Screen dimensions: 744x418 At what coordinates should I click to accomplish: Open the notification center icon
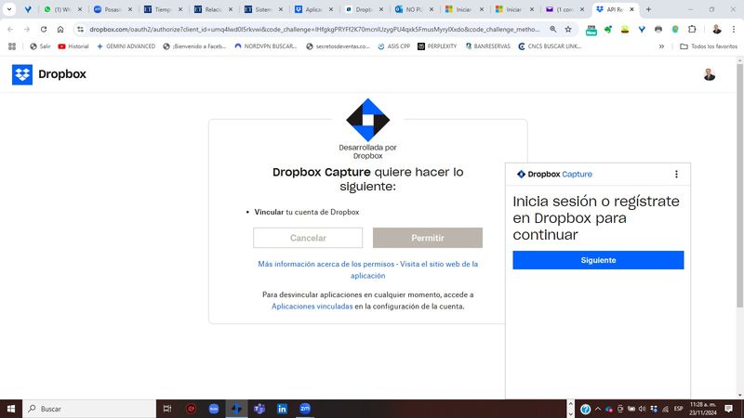729,409
